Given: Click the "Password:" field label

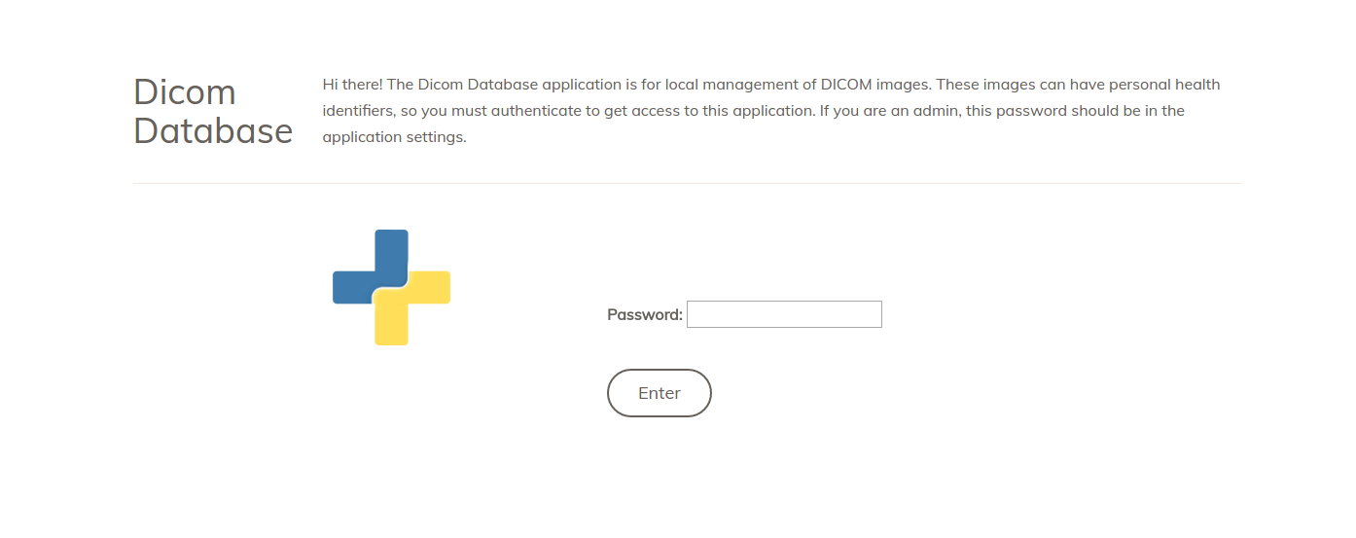Looking at the screenshot, I should click(645, 314).
